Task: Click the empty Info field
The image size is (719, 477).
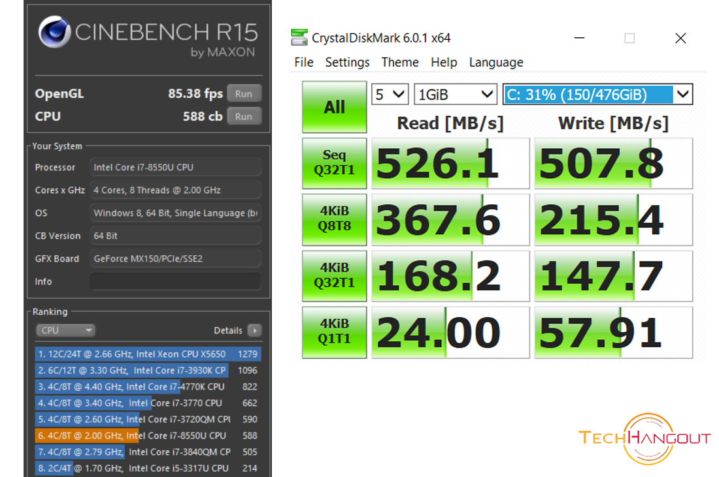Action: [175, 281]
